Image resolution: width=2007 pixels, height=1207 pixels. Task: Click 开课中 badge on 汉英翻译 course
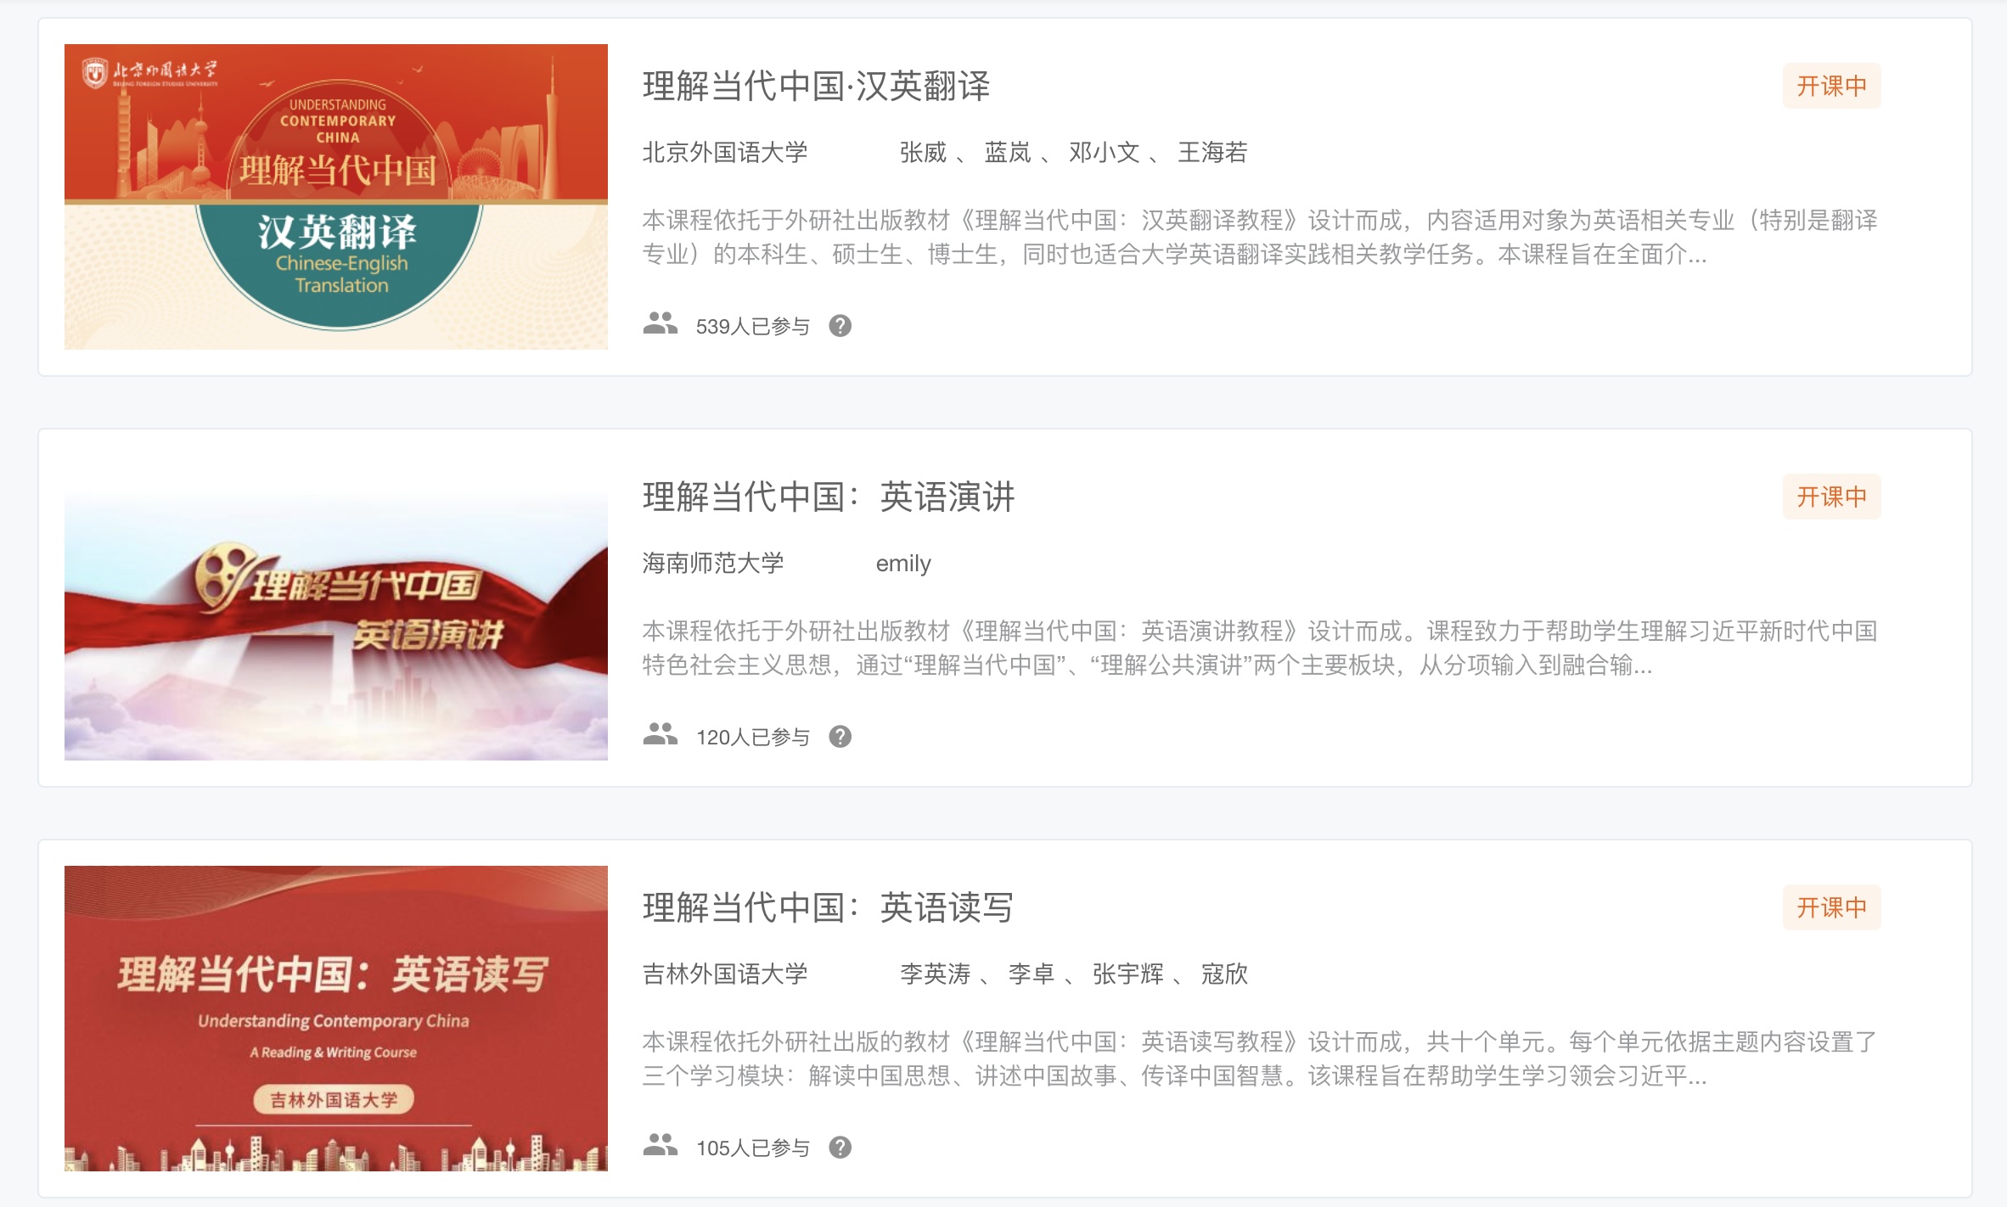(1831, 86)
